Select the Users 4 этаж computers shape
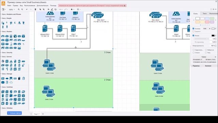This screenshot has height=123, width=218. (x=158, y=88)
